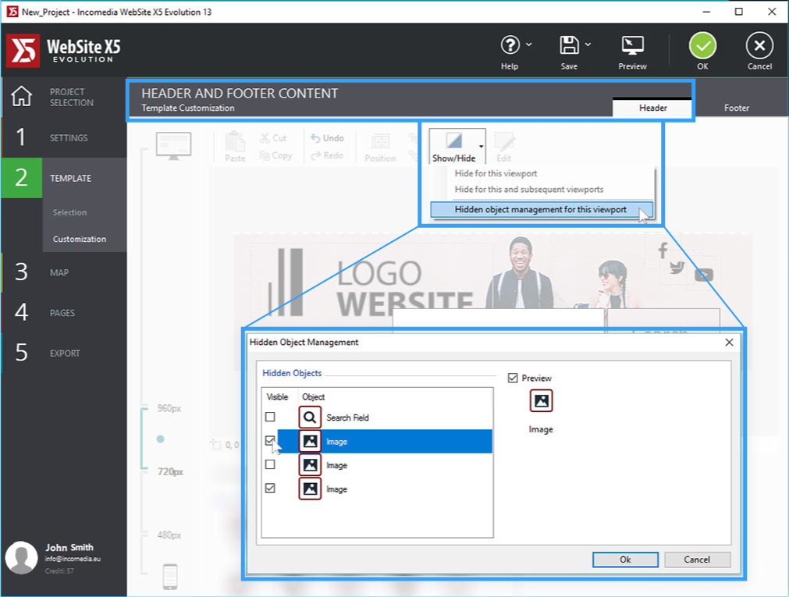Click the YouTube icon in header preview

[x=704, y=275]
